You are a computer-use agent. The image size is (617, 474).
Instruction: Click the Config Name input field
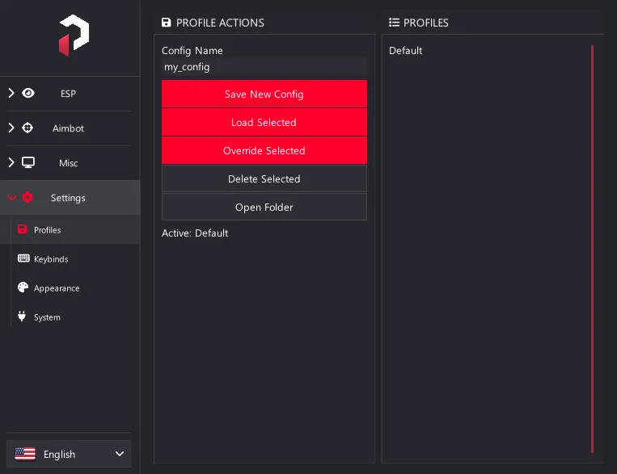coord(264,67)
